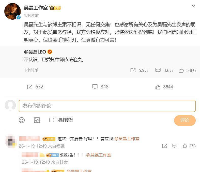Click the 发布你的评论 comment input field

pos(107,106)
